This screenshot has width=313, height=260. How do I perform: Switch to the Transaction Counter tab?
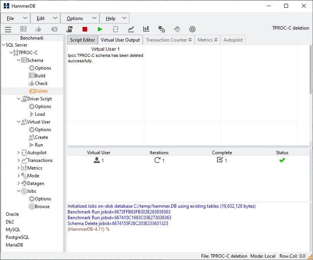click(169, 40)
